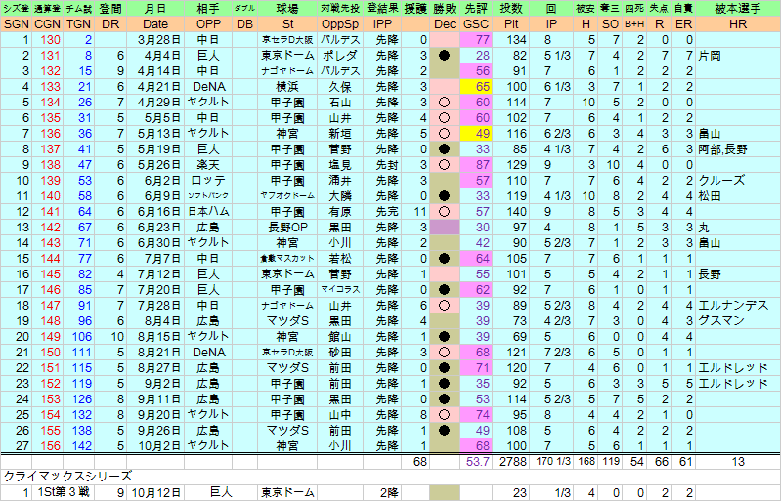The width and height of the screenshot is (781, 501).
Task: Select the GSC value 77
Action: click(x=475, y=40)
